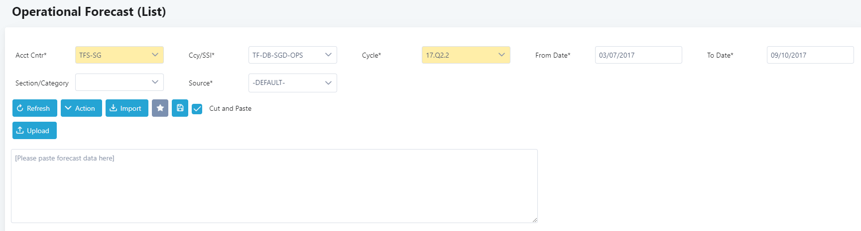
Task: Click the chevron arrow in Acct Cntr field
Action: 155,55
